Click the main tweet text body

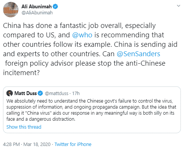pos(90,49)
